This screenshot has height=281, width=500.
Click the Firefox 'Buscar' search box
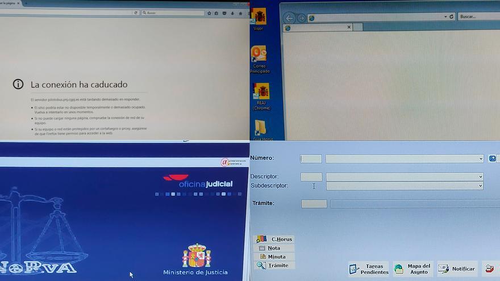pos(173,12)
